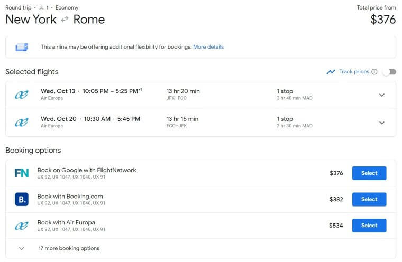This screenshot has height=262, width=402.
Task: Click the Selected flights section heading
Action: 32,72
